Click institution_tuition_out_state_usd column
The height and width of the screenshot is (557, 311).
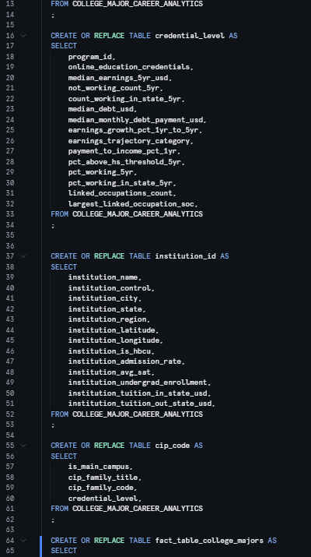141,404
